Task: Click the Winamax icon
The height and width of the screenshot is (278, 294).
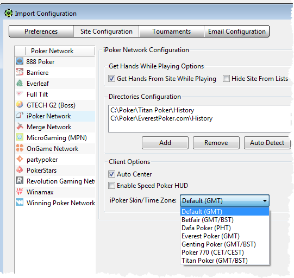Action: click(20, 192)
